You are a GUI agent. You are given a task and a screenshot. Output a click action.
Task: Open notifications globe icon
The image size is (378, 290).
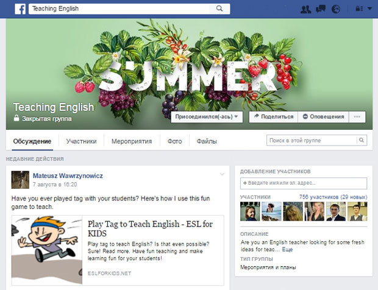click(x=336, y=9)
